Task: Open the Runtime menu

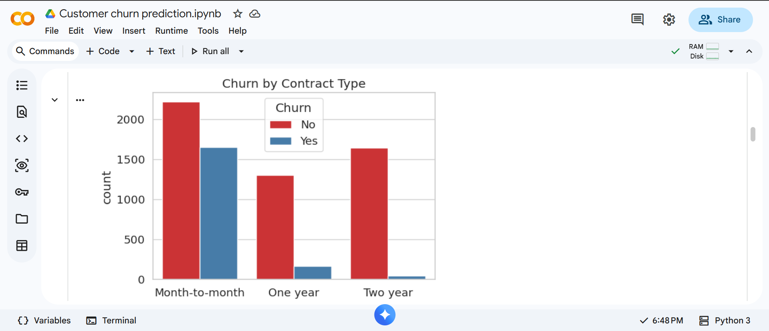Action: pyautogui.click(x=171, y=31)
